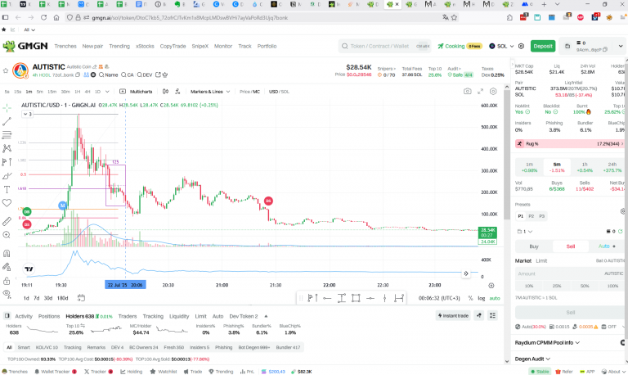Open the Markers & Lines dropdown

pos(210,92)
